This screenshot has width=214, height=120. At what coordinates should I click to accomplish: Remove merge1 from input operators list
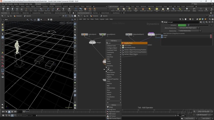pos(211,35)
